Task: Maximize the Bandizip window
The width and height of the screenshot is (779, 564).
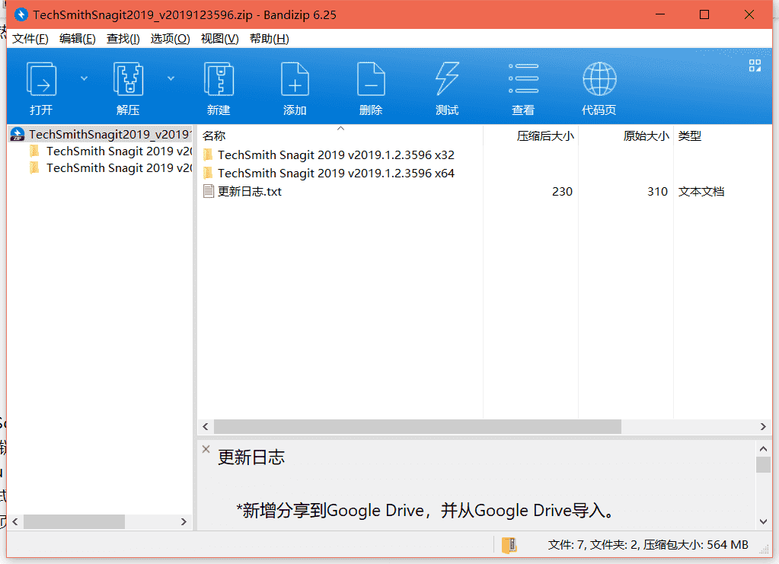Action: [x=704, y=14]
